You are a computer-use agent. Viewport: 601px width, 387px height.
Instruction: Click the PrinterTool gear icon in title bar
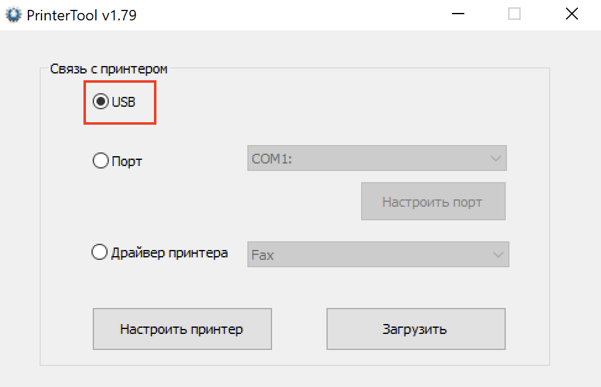(14, 15)
